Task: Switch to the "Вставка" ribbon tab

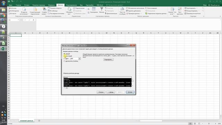Action: pyautogui.click(x=27, y=5)
